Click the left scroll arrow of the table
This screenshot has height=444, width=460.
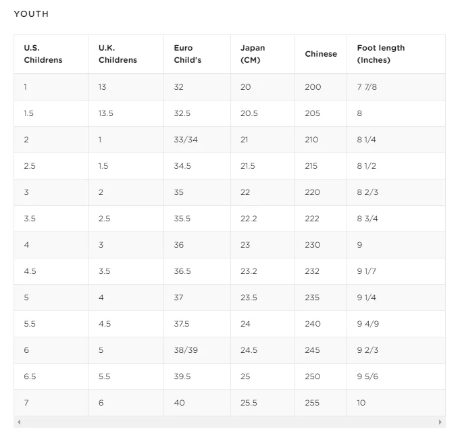tap(19, 422)
